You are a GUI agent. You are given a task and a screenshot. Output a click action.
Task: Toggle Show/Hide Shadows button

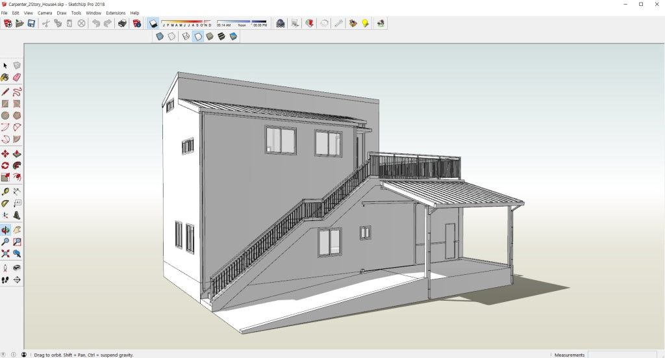click(153, 24)
